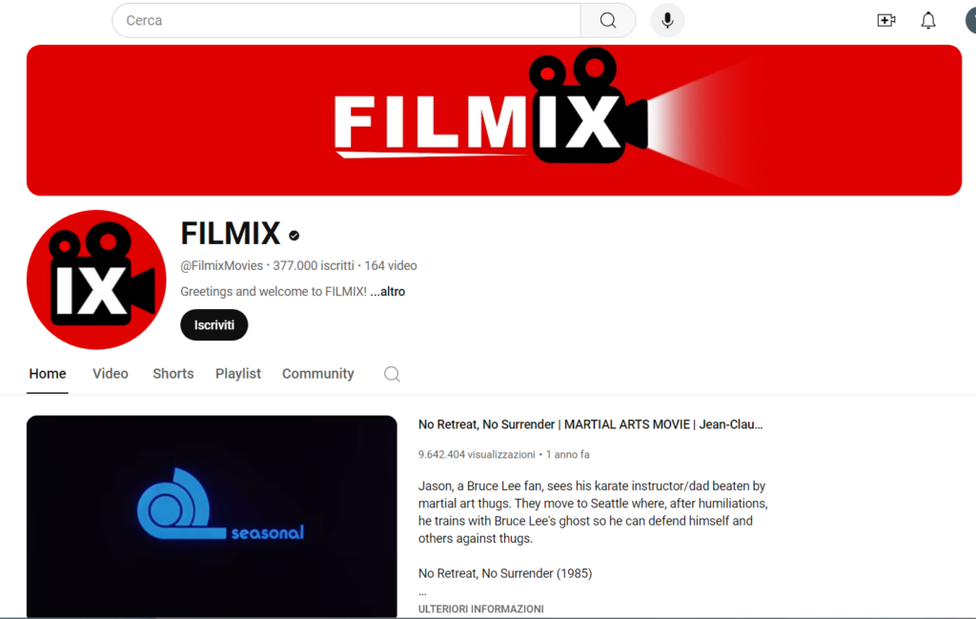Click the @FilmixMovies handle text
Viewport: 976px width, 619px height.
(221, 266)
